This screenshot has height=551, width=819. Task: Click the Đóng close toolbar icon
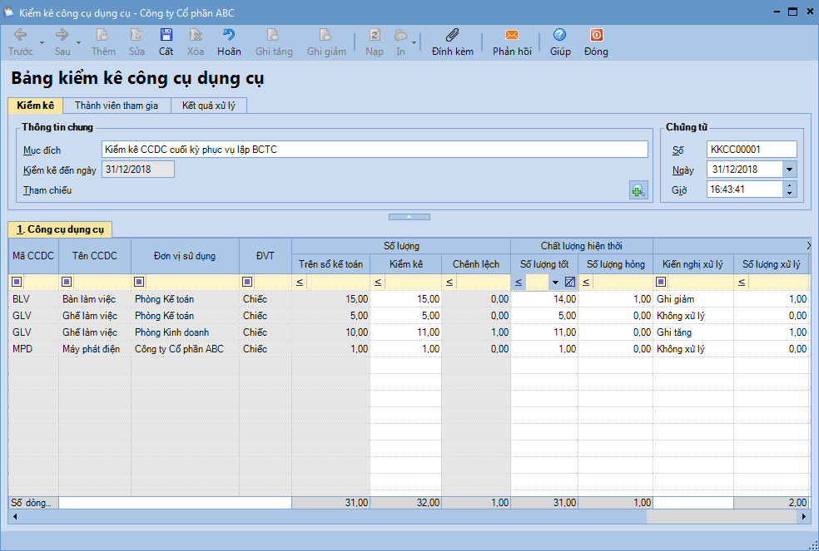point(596,36)
